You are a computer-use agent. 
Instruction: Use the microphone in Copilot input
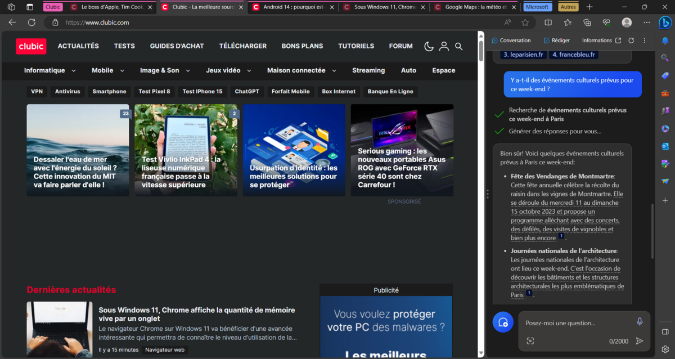[x=640, y=322]
